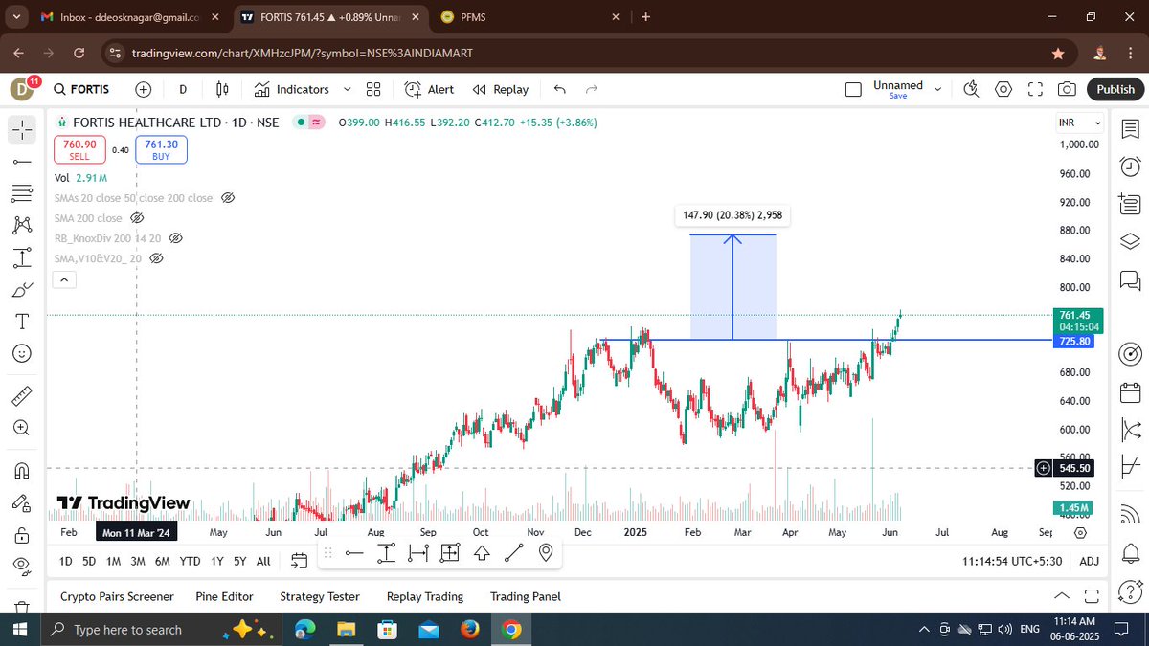Open time axis settings gear
Screen dimensions: 1149x646
(x=1080, y=532)
